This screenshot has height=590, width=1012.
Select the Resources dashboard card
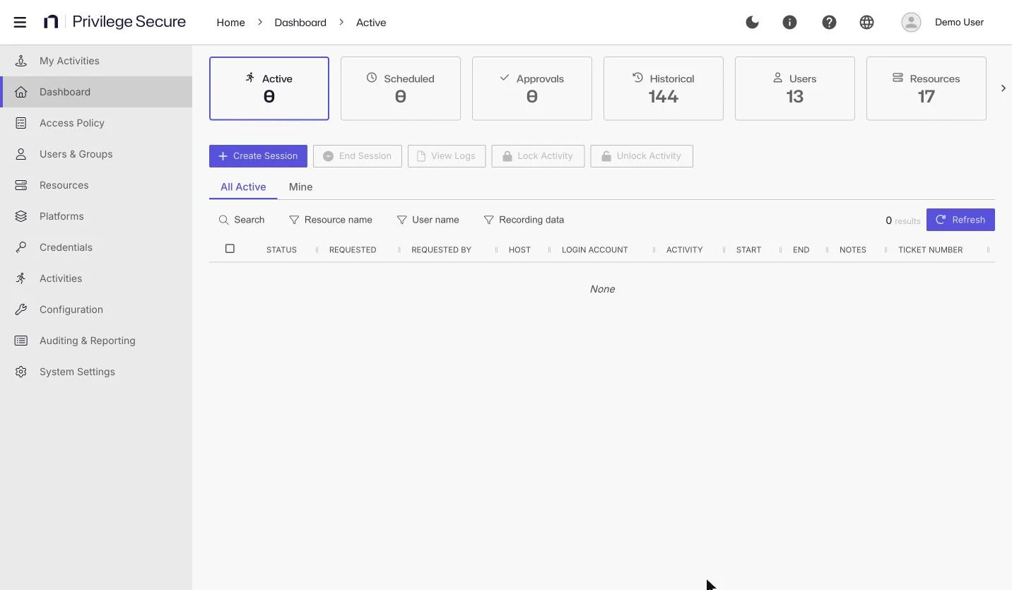(926, 88)
